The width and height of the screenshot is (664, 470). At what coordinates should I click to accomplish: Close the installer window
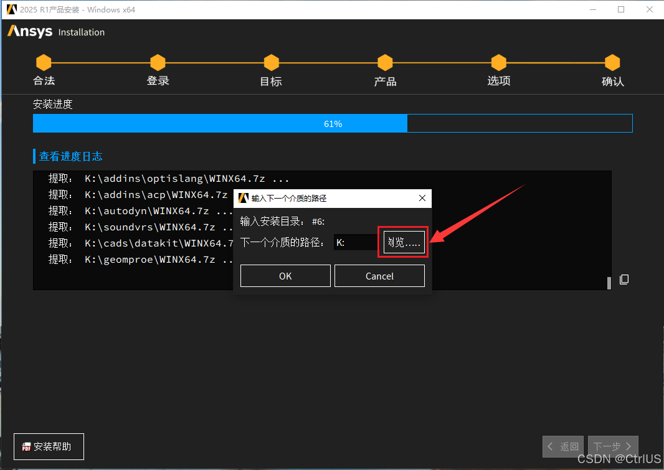pos(650,9)
